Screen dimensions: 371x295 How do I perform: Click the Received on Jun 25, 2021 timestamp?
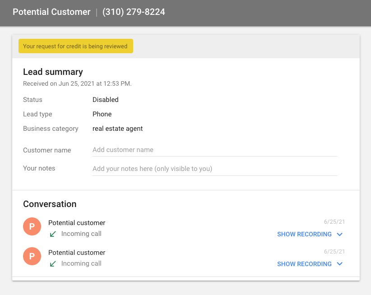click(77, 83)
